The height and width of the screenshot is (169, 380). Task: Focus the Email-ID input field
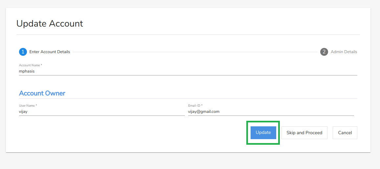[271, 112]
